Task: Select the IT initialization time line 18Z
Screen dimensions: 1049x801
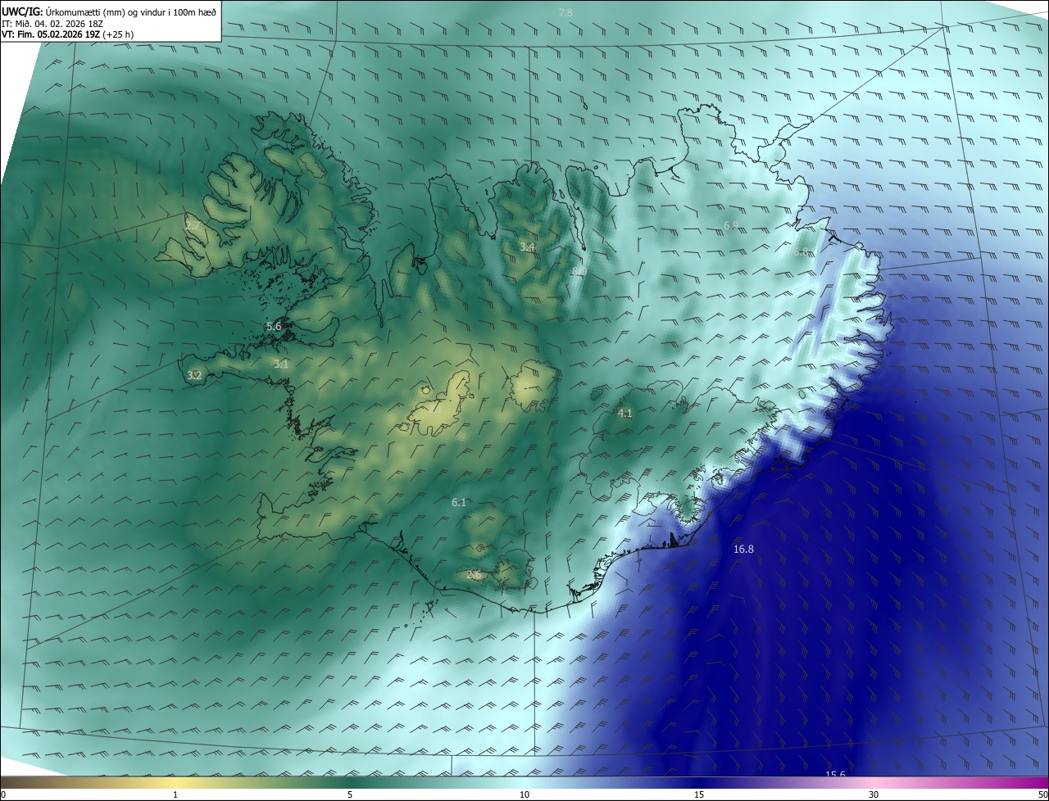Action: point(52,23)
